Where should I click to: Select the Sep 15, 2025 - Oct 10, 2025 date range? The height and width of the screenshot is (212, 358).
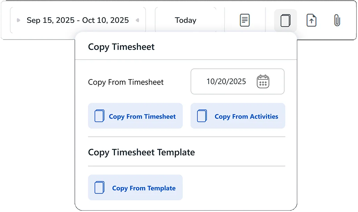[78, 20]
